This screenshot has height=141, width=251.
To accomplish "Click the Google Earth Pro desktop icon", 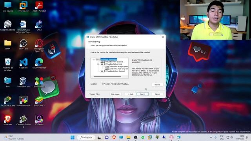I will [x=8, y=26].
